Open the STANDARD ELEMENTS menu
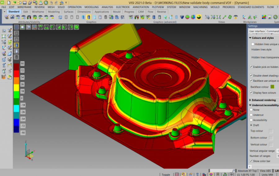279x176 pixels. pyautogui.click(x=251, y=7)
